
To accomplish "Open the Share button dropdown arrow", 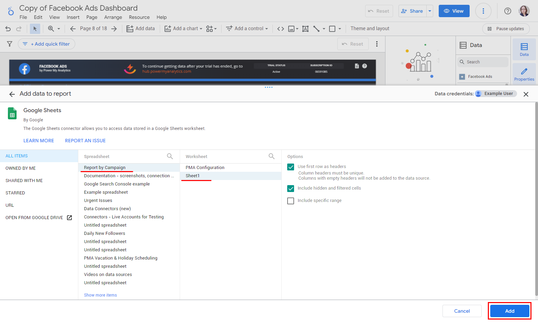I will [x=429, y=11].
